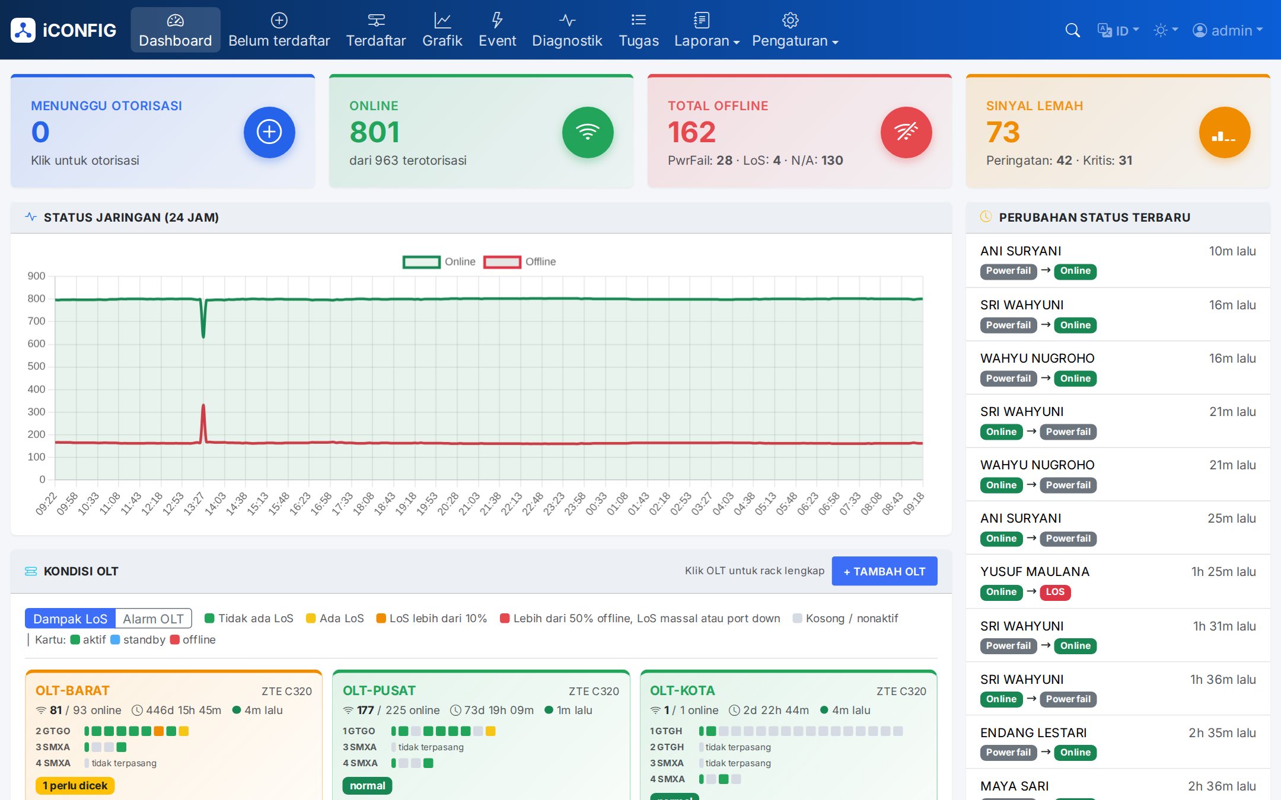Open the OLT-BARAT rack card title
Viewport: 1281px width, 800px height.
coord(72,691)
